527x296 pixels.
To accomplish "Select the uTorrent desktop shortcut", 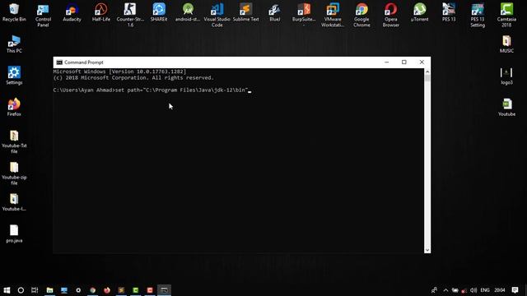I will pyautogui.click(x=419, y=13).
